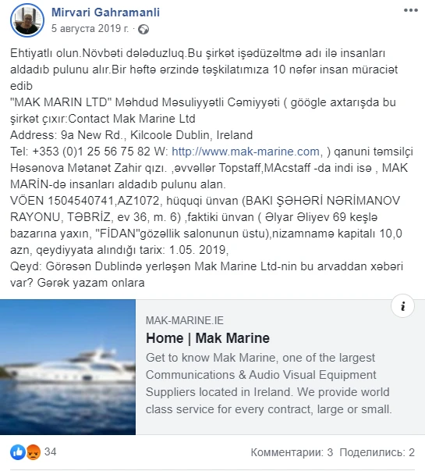425x471 pixels.
Task: Click the Qeyd note paragraph
Action: pyautogui.click(x=207, y=274)
